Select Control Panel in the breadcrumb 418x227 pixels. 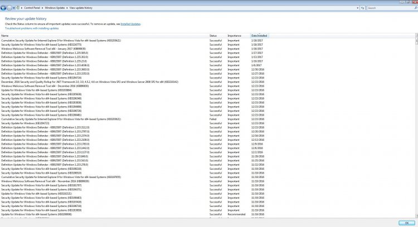click(32, 8)
